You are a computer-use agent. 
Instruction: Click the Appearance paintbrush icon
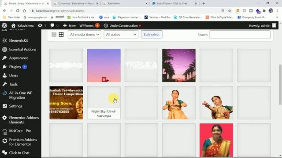(x=5, y=58)
